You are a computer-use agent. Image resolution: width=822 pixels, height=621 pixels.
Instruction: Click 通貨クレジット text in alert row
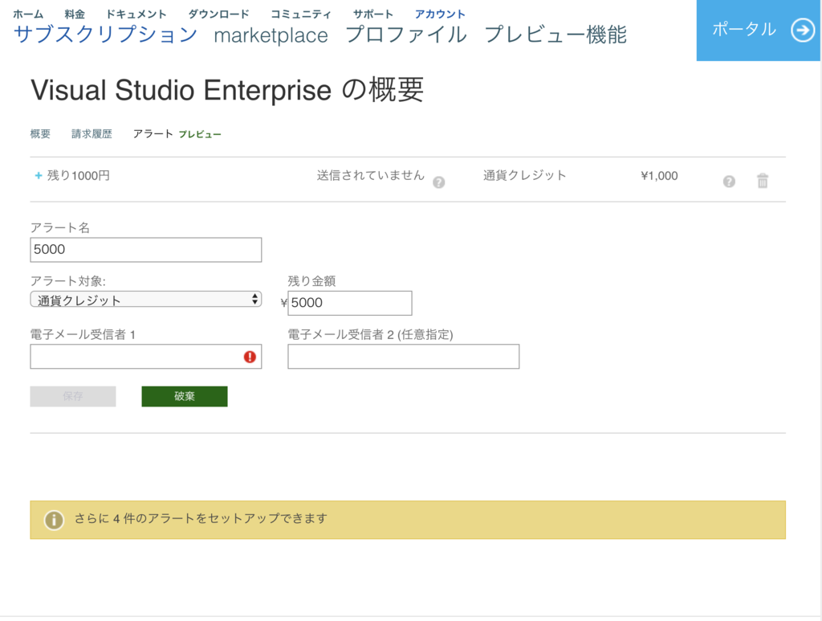pyautogui.click(x=525, y=176)
